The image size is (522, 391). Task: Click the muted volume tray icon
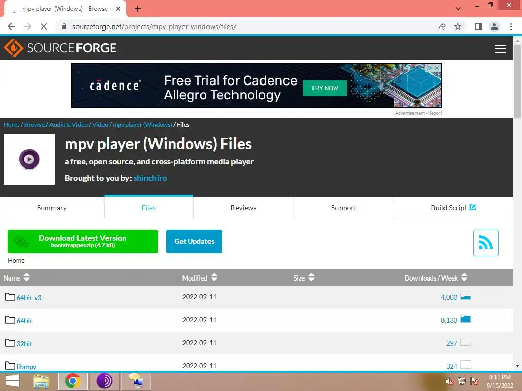449,381
